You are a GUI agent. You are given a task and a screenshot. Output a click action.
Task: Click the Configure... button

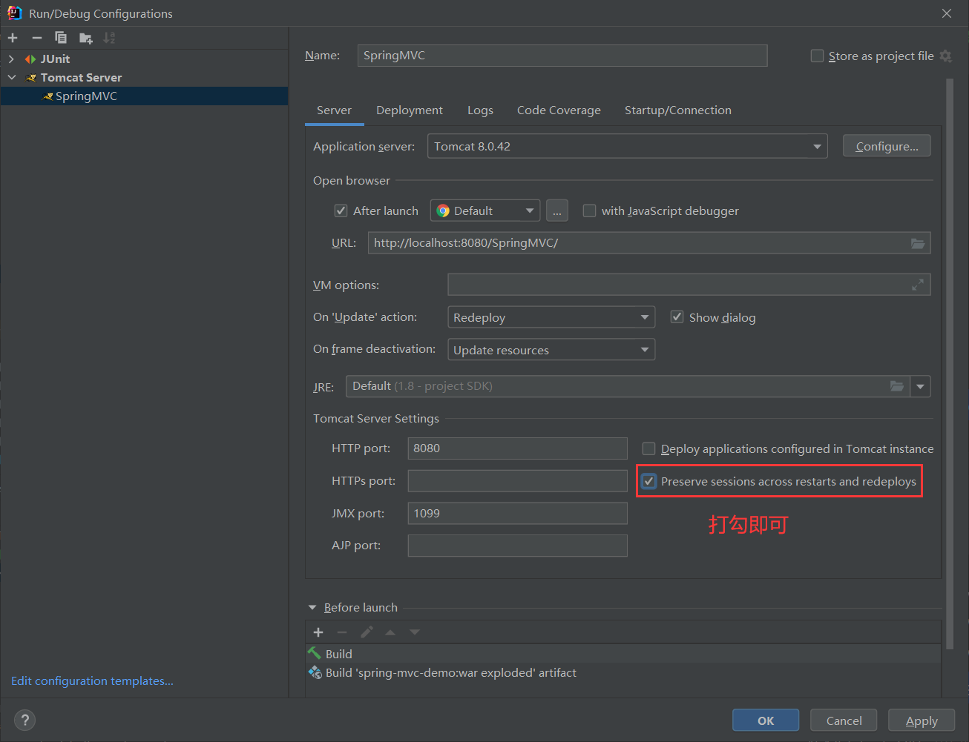pos(887,146)
